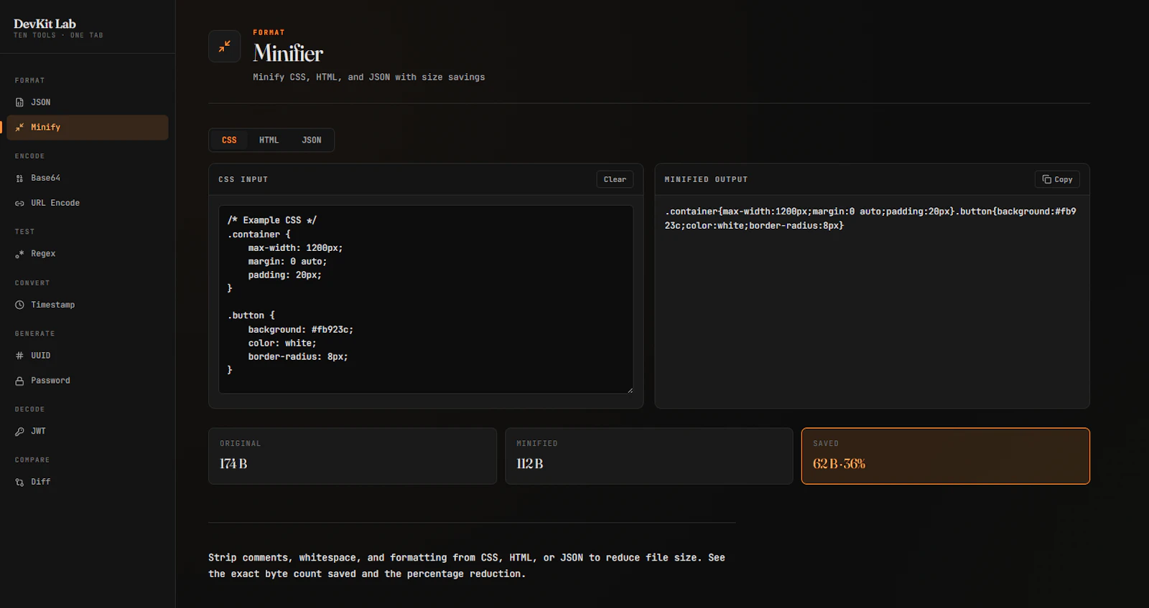Click the 'Strip comments, whitespace' description paragraph
The image size is (1149, 608).
467,566
